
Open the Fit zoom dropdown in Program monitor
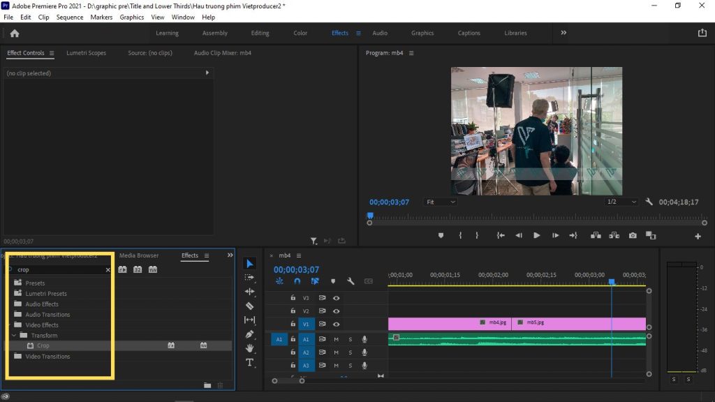pos(440,202)
